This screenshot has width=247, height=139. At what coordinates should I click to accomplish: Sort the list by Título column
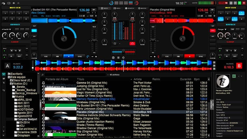81,79
